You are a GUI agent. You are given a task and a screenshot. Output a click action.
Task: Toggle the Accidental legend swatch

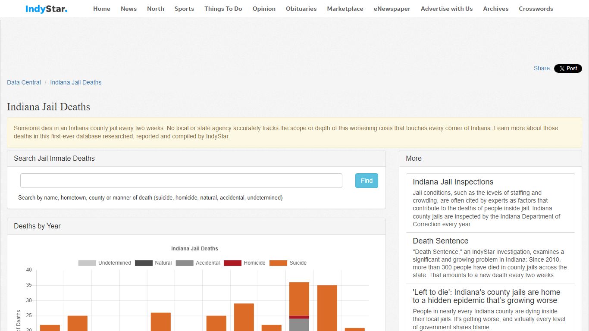185,263
